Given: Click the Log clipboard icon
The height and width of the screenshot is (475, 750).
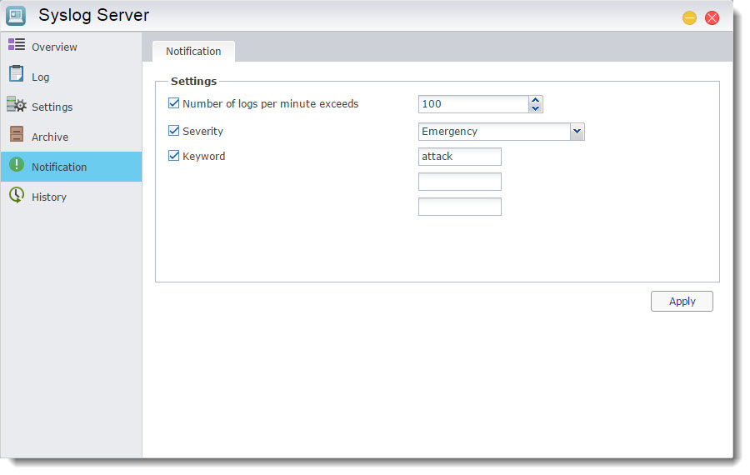Looking at the screenshot, I should click(x=17, y=75).
